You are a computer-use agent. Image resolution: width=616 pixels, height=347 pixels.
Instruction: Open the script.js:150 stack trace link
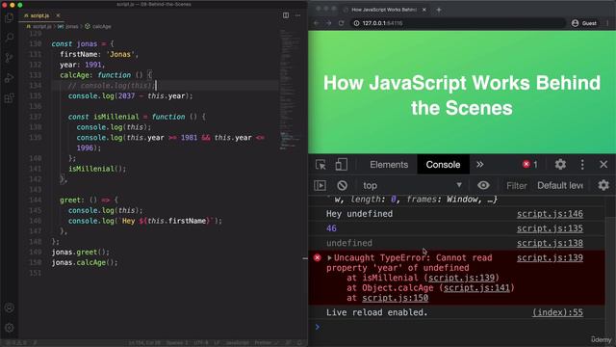pyautogui.click(x=395, y=298)
